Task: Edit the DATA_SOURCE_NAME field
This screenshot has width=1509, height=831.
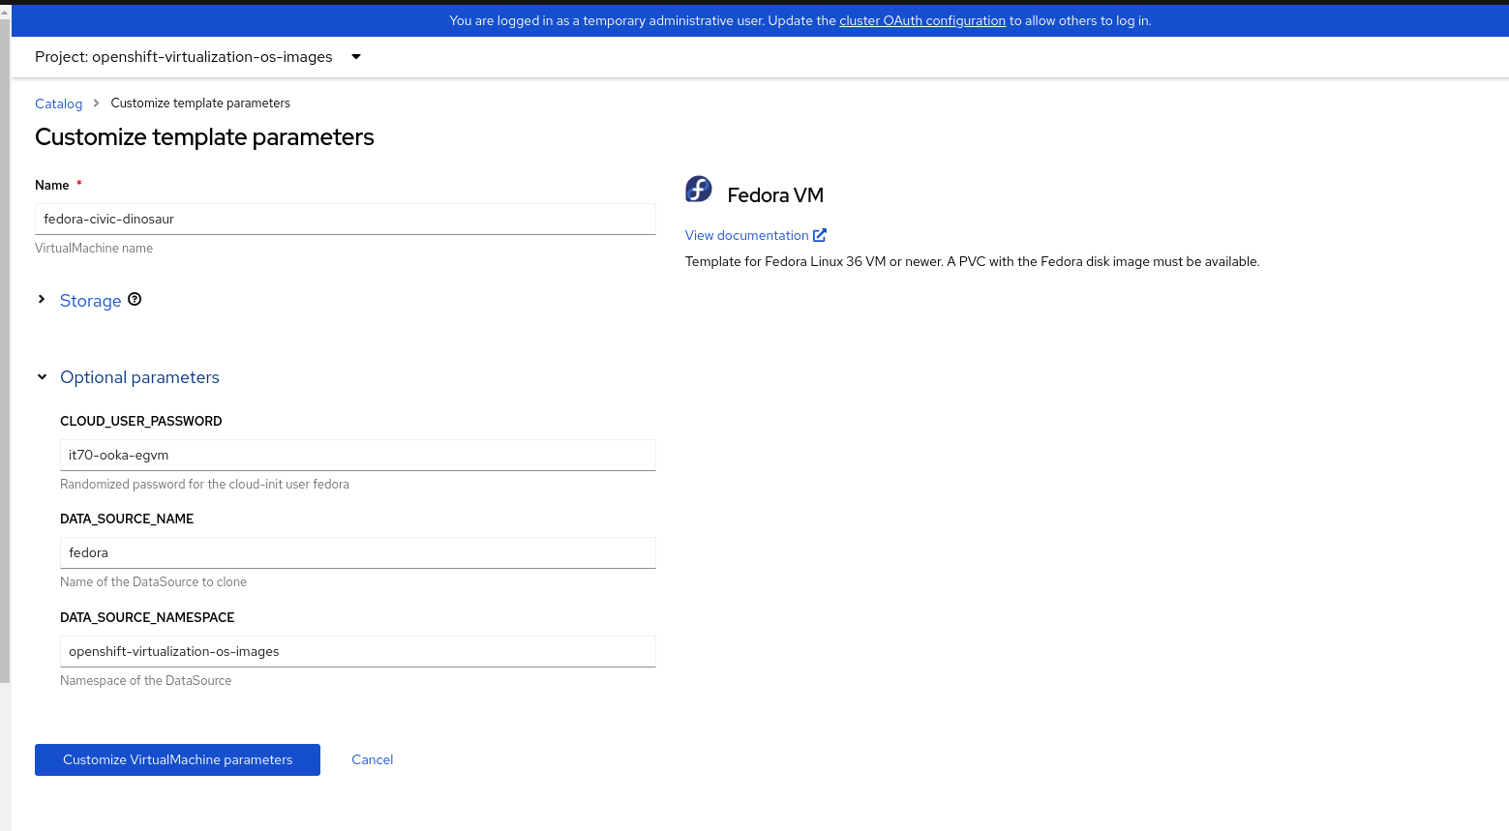Action: pyautogui.click(x=358, y=552)
